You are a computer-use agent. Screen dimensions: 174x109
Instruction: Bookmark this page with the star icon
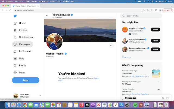[x=151, y=10]
